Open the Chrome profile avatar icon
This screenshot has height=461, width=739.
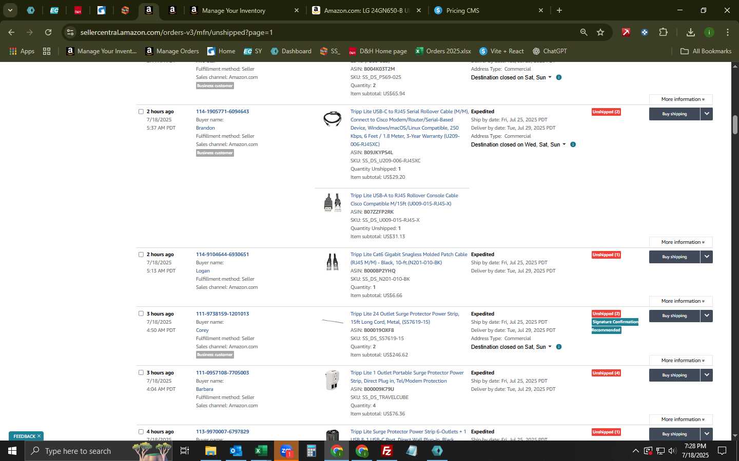[709, 32]
